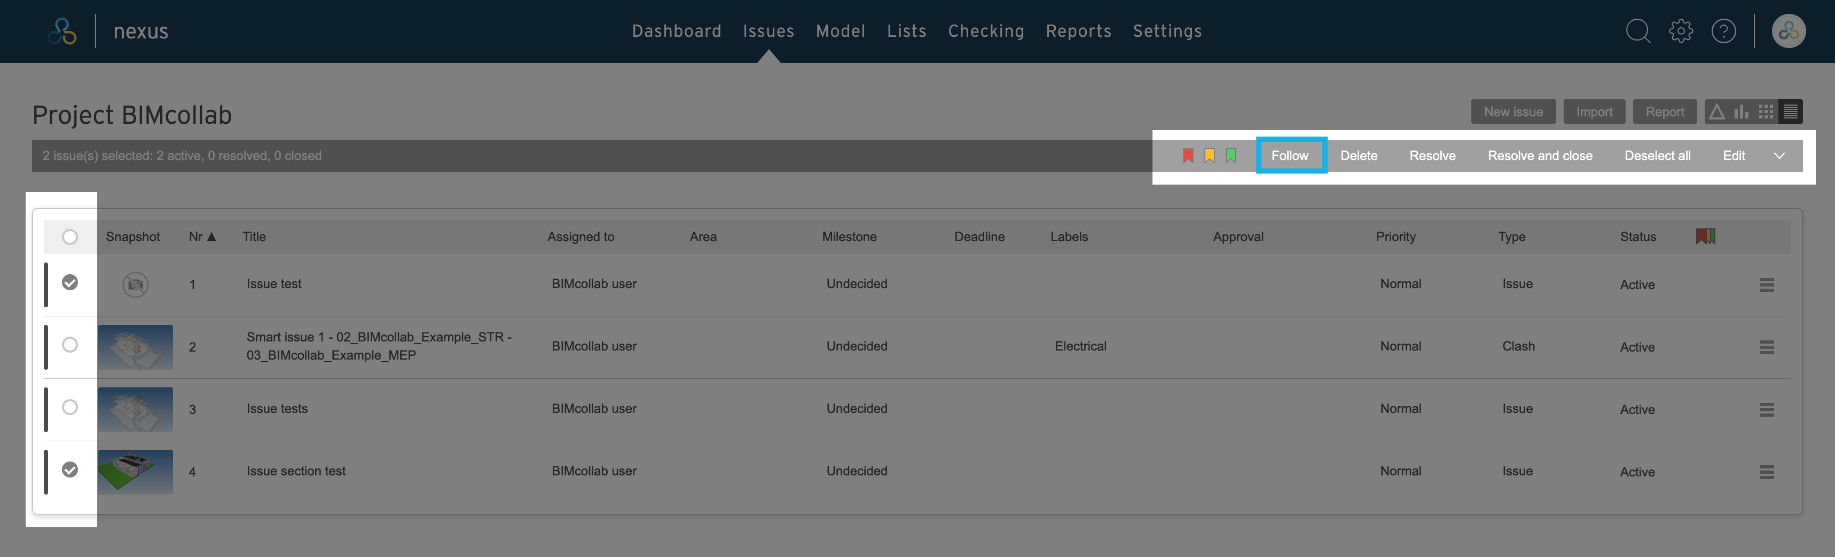Click the Milestone column header
The width and height of the screenshot is (1835, 557).
(x=849, y=237)
